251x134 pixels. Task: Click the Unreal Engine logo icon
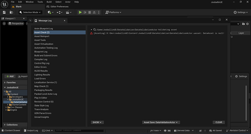click(x=5, y=4)
